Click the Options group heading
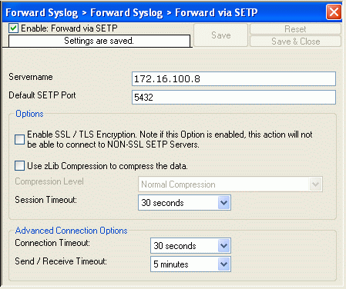 29,114
